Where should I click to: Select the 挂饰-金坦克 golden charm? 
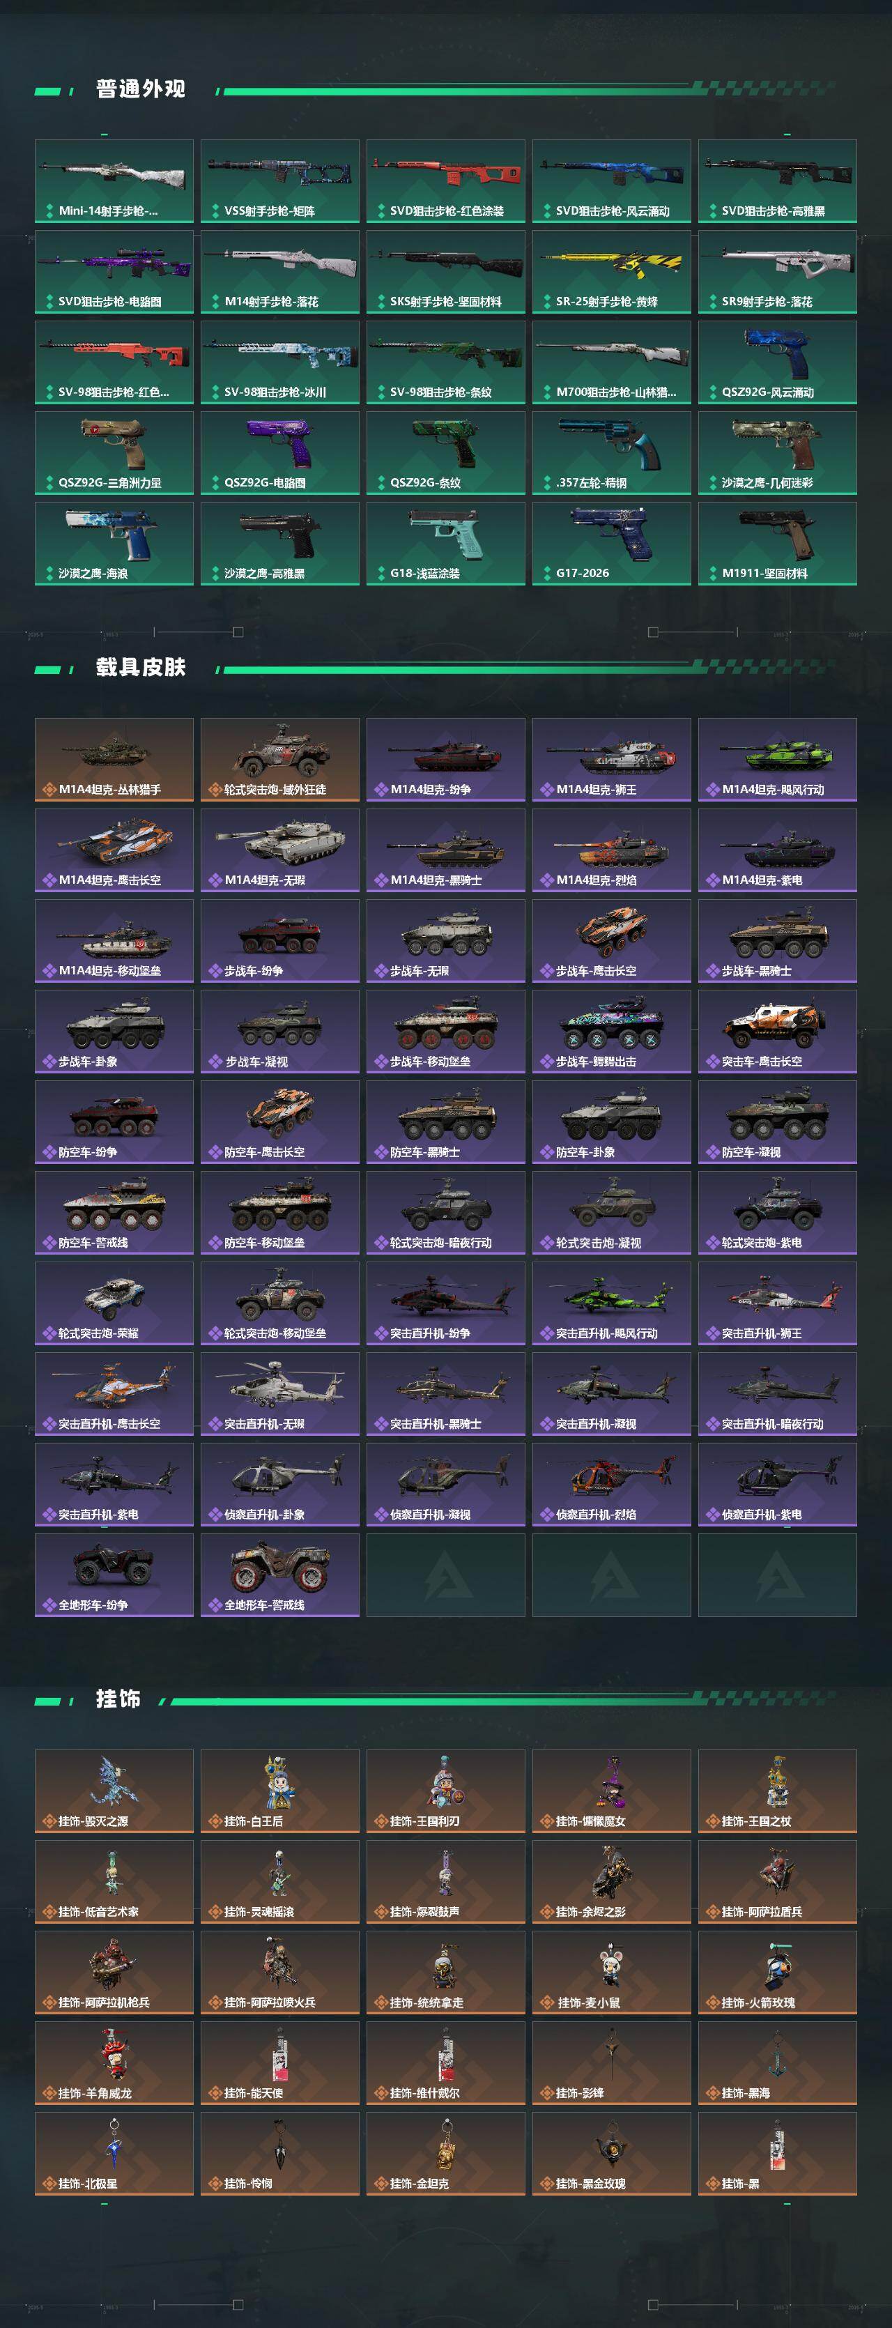(x=445, y=2154)
